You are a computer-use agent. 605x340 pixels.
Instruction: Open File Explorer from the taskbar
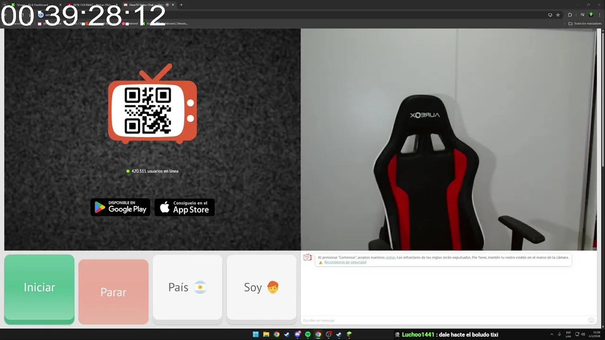click(266, 334)
